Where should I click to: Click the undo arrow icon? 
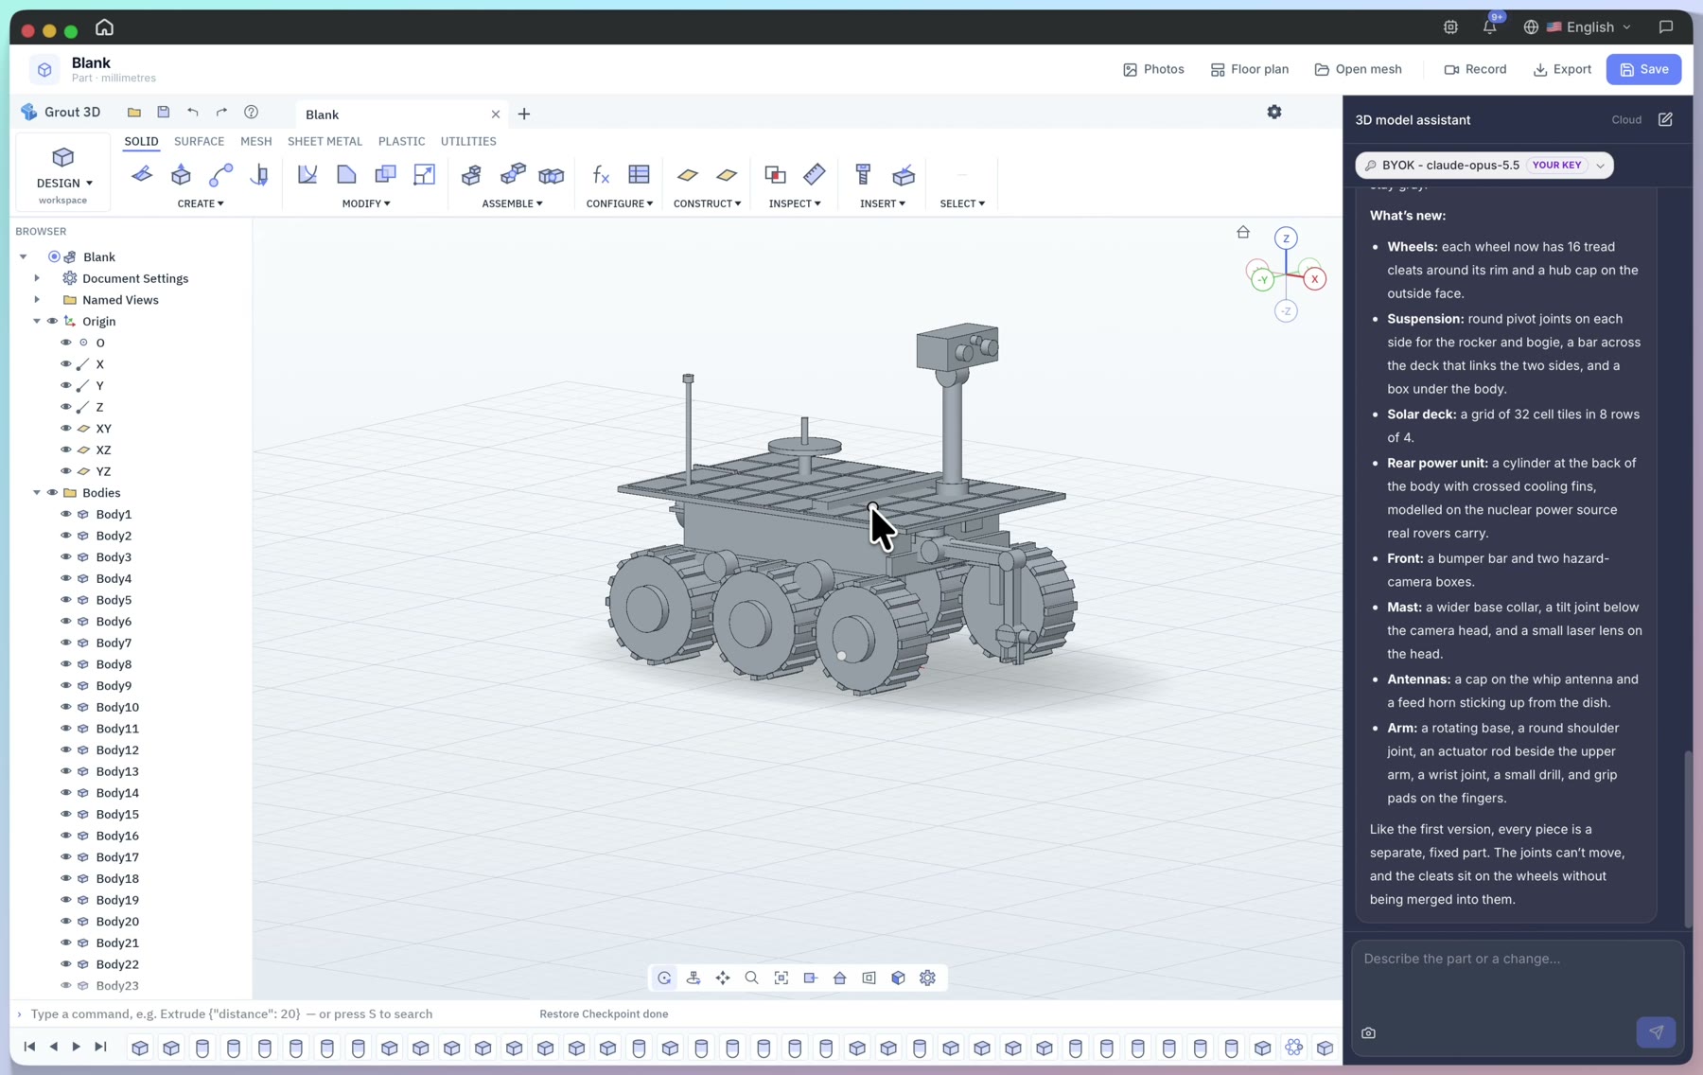click(x=193, y=112)
